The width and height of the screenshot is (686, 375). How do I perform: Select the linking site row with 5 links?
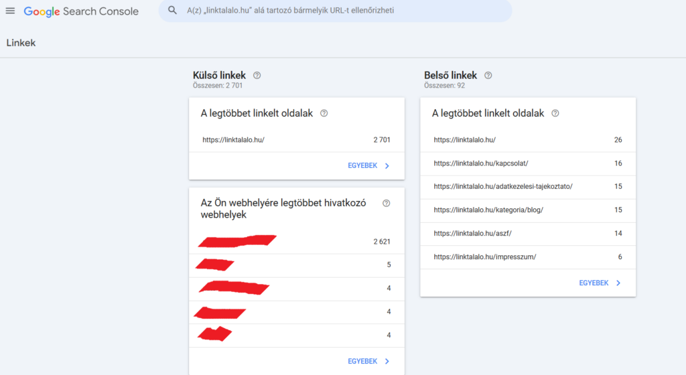297,265
